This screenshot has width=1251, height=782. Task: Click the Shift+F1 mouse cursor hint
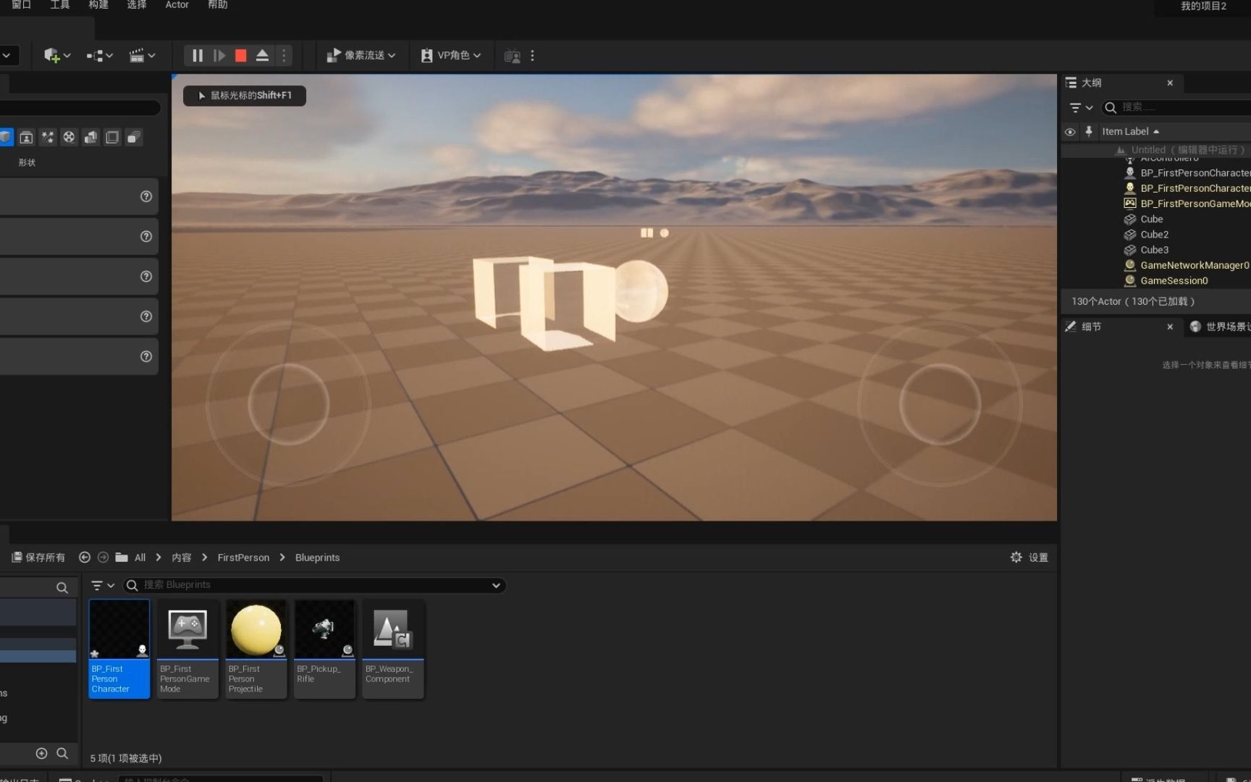244,96
